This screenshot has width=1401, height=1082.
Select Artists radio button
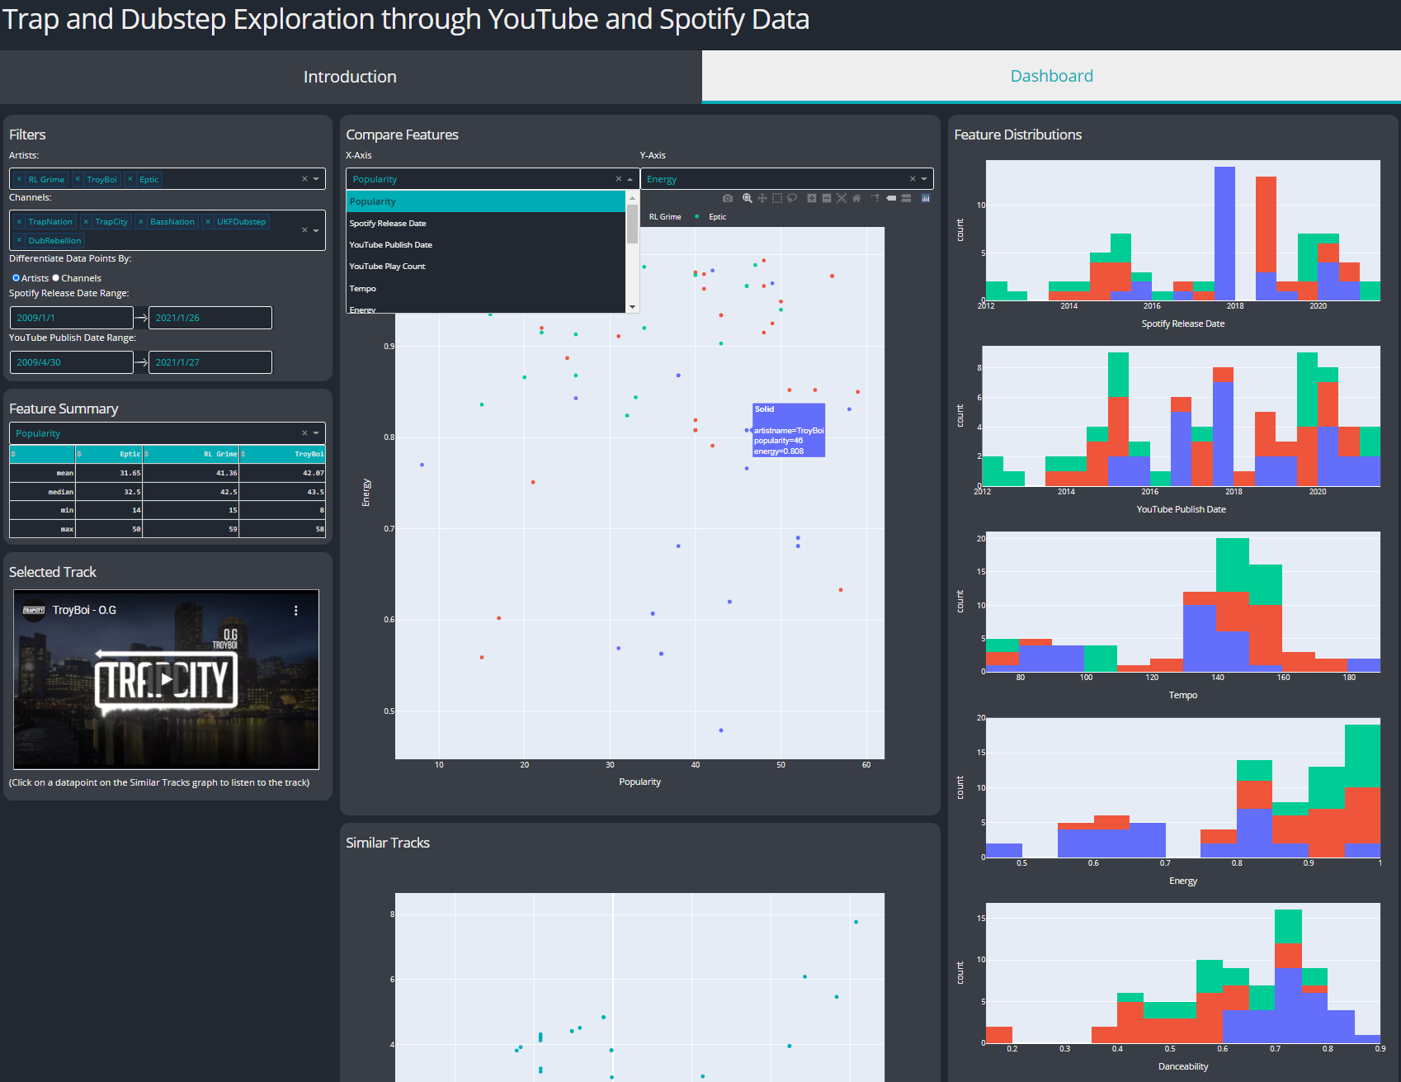point(16,278)
